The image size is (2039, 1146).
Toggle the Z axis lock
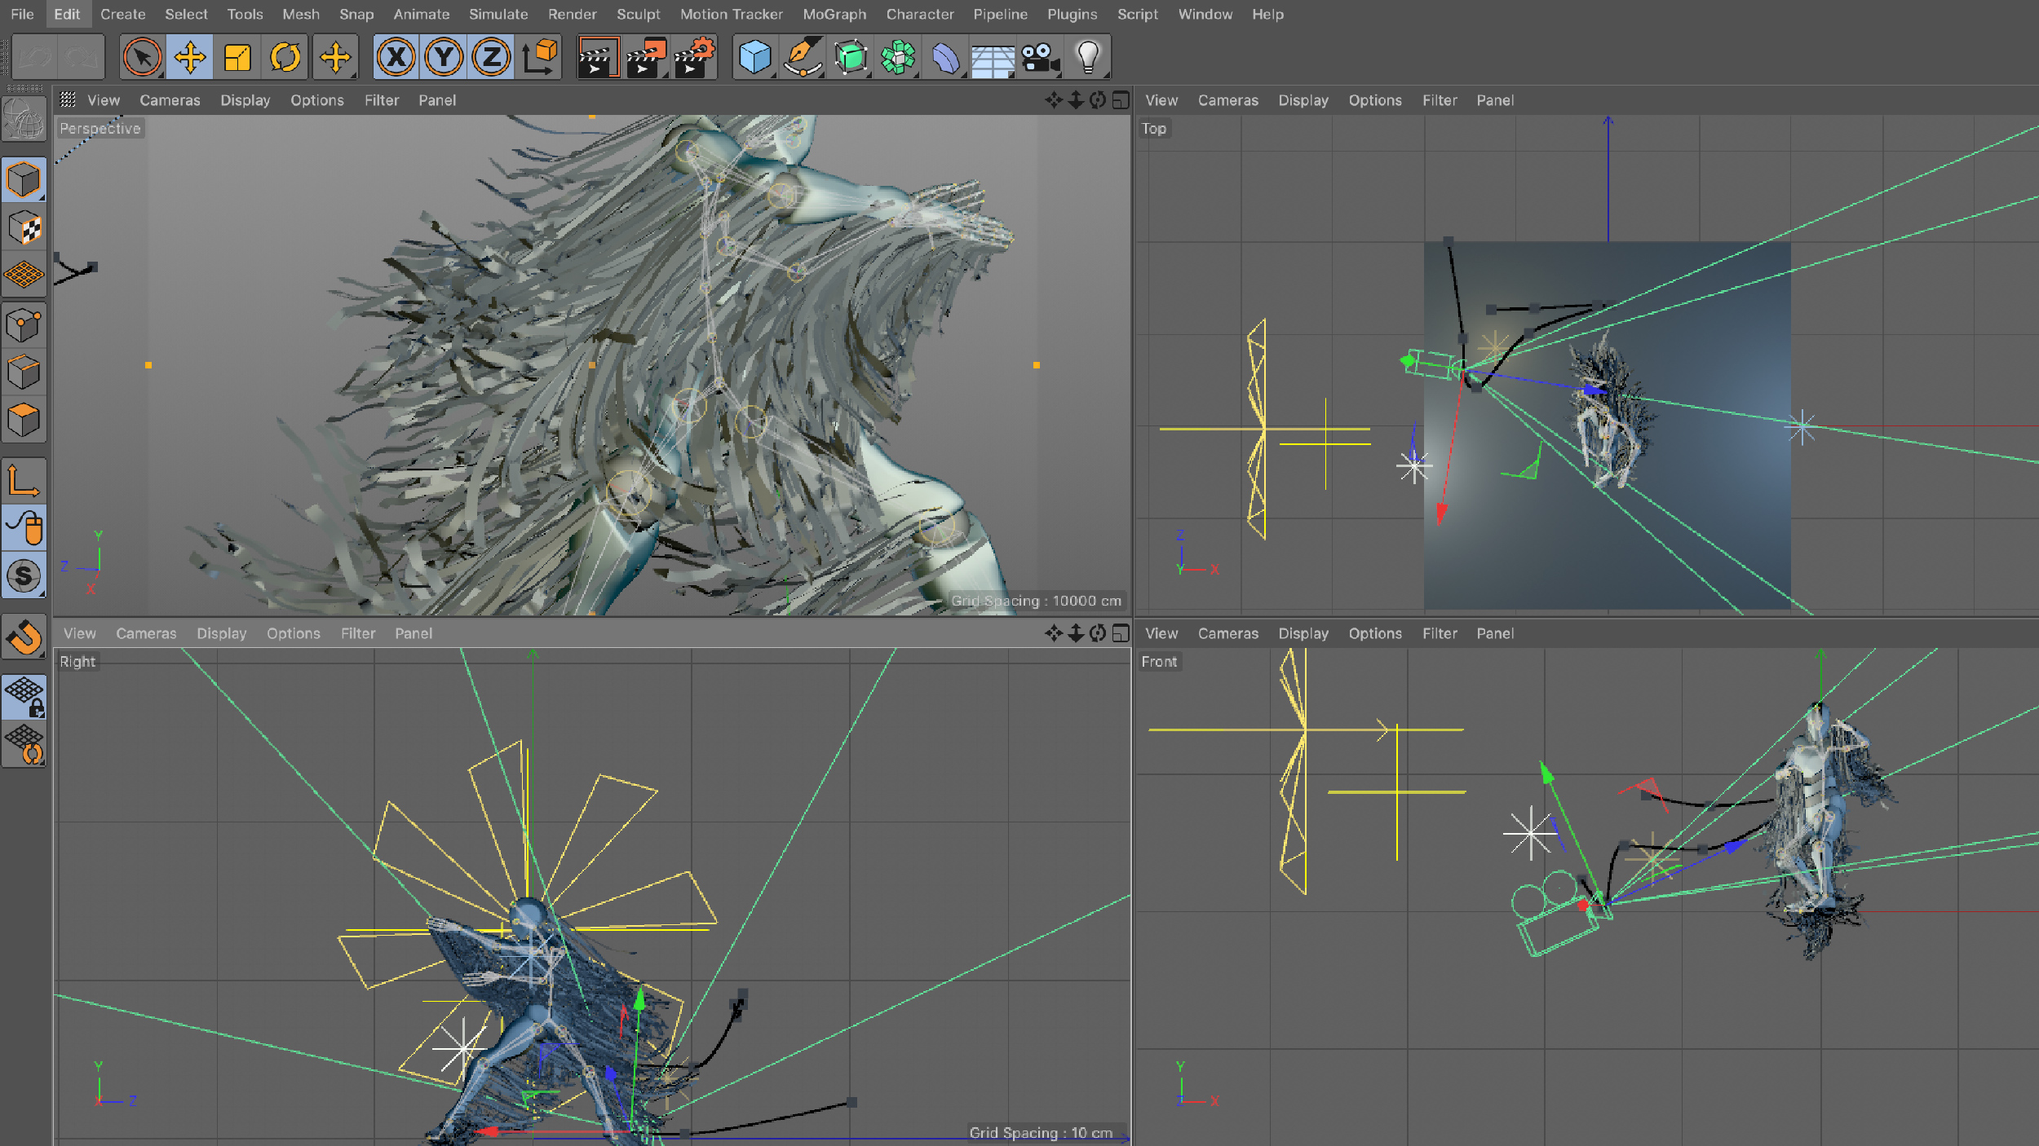point(491,57)
